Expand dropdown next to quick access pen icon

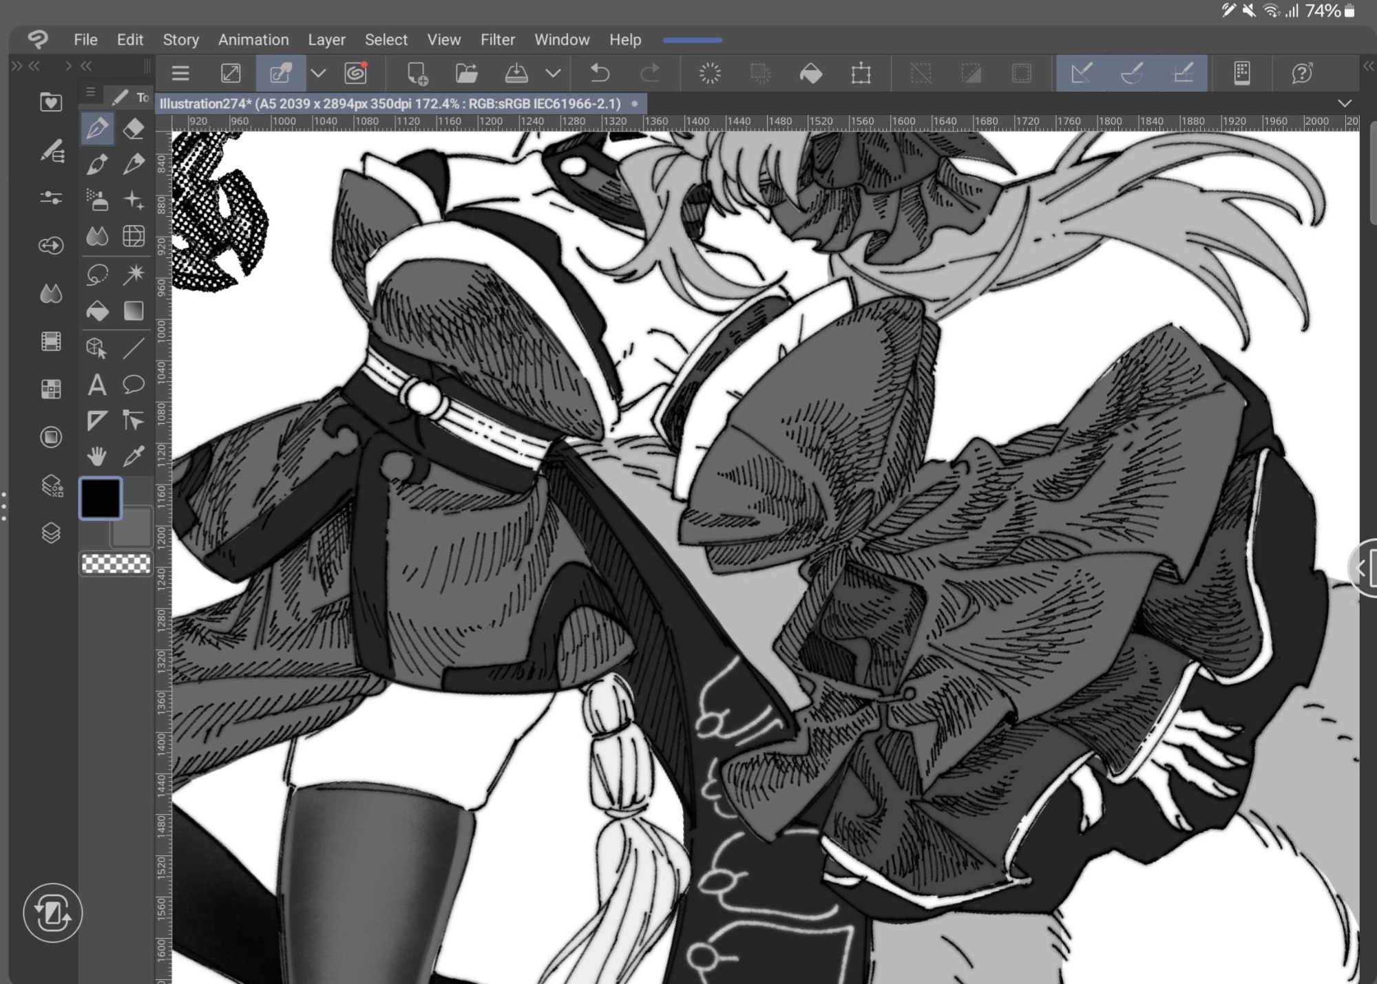[x=318, y=73]
